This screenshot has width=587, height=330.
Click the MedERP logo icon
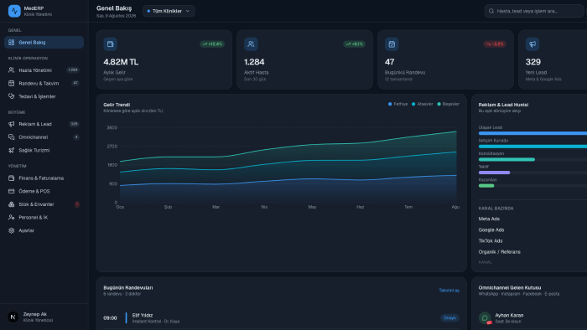(14, 11)
